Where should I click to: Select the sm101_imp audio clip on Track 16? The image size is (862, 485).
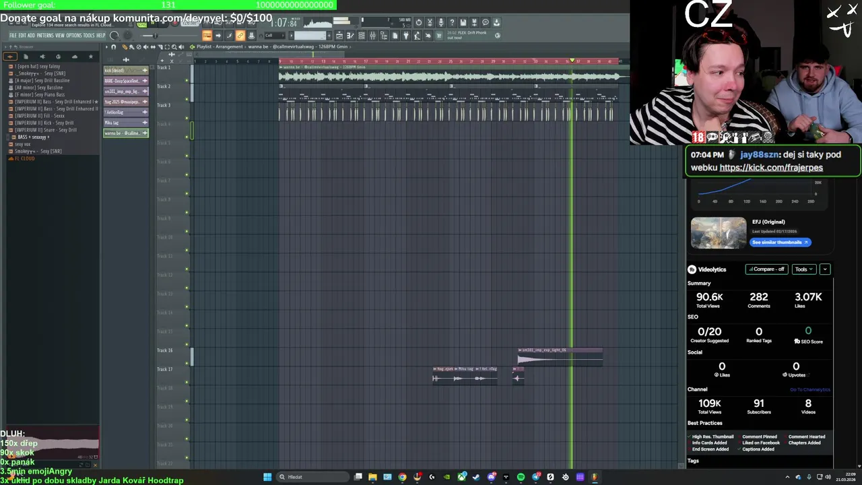click(x=560, y=356)
